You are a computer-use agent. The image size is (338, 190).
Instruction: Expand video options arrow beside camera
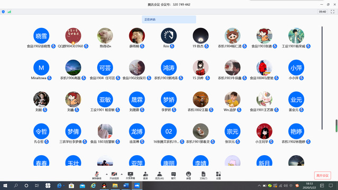[121, 174]
